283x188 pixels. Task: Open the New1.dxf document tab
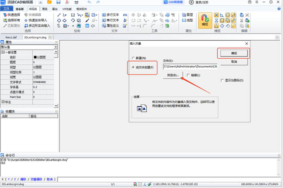[x=11, y=37]
